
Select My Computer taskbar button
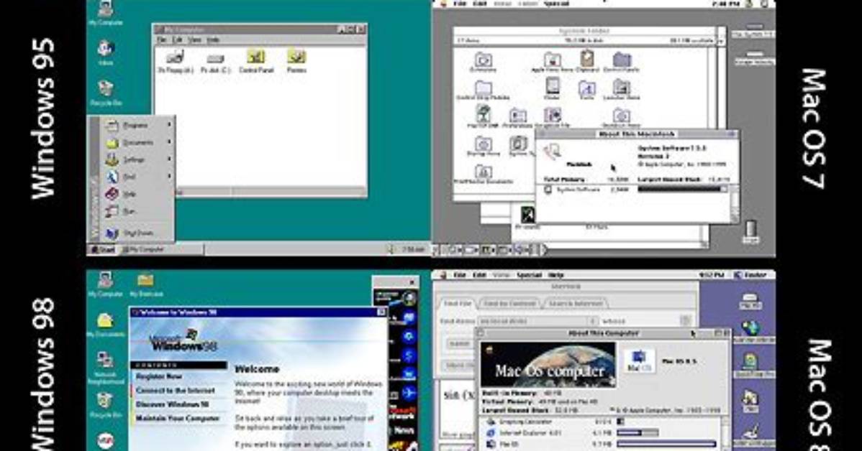click(162, 250)
